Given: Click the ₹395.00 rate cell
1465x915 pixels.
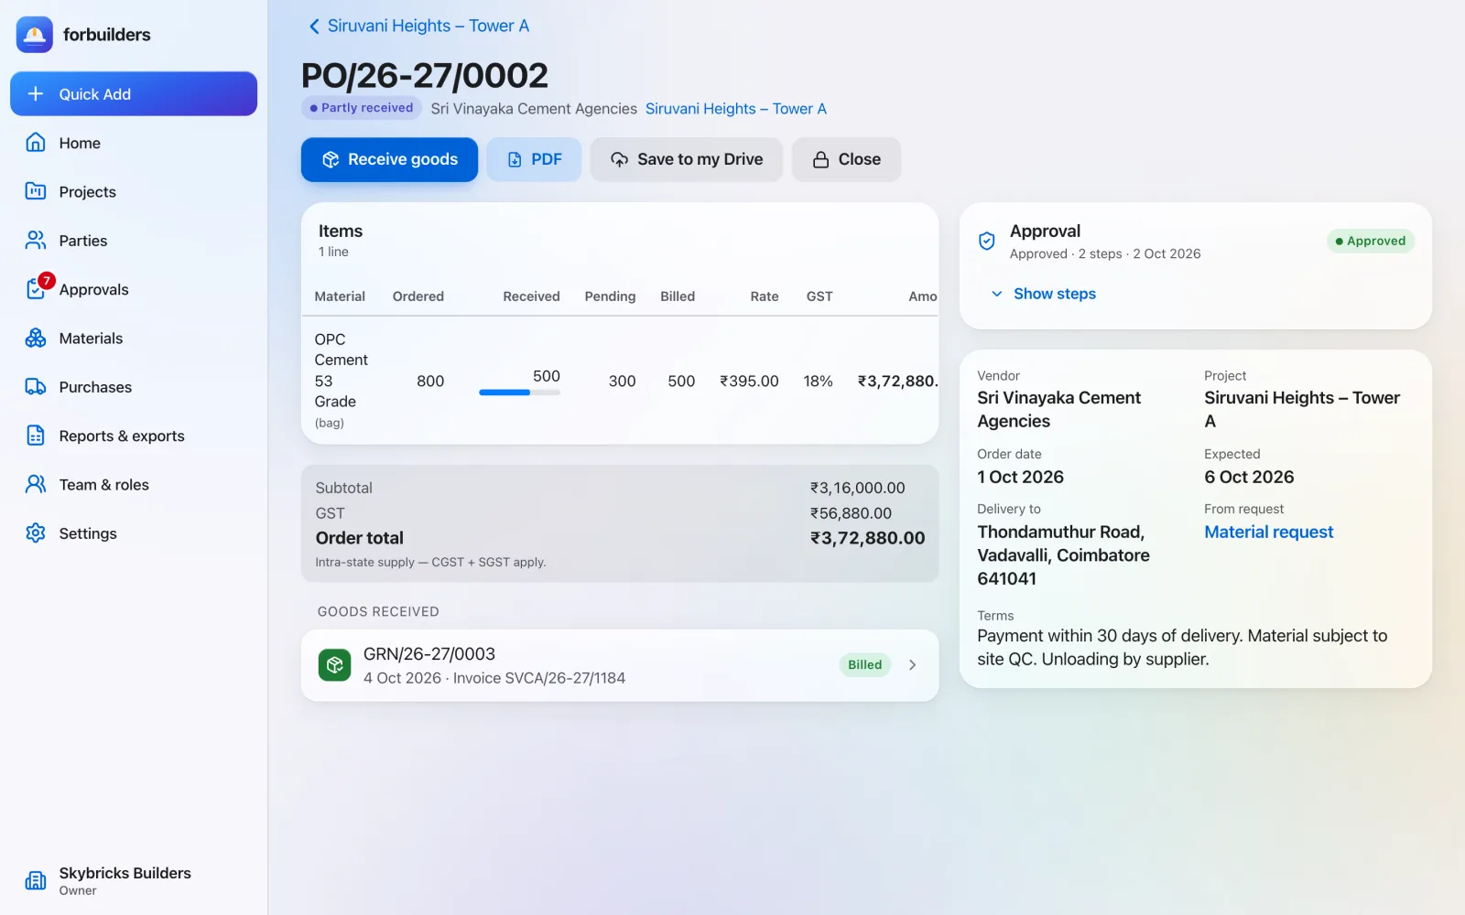Looking at the screenshot, I should pos(749,382).
